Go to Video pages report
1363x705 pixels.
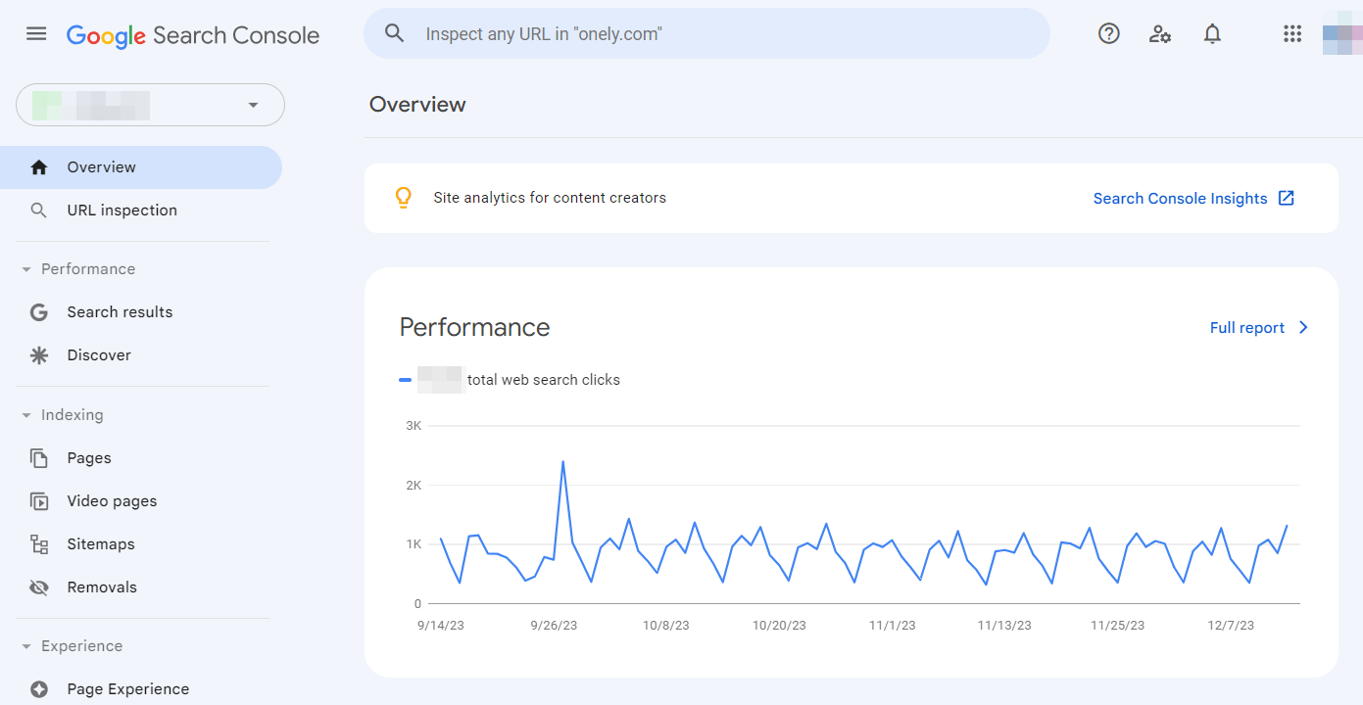coord(112,501)
